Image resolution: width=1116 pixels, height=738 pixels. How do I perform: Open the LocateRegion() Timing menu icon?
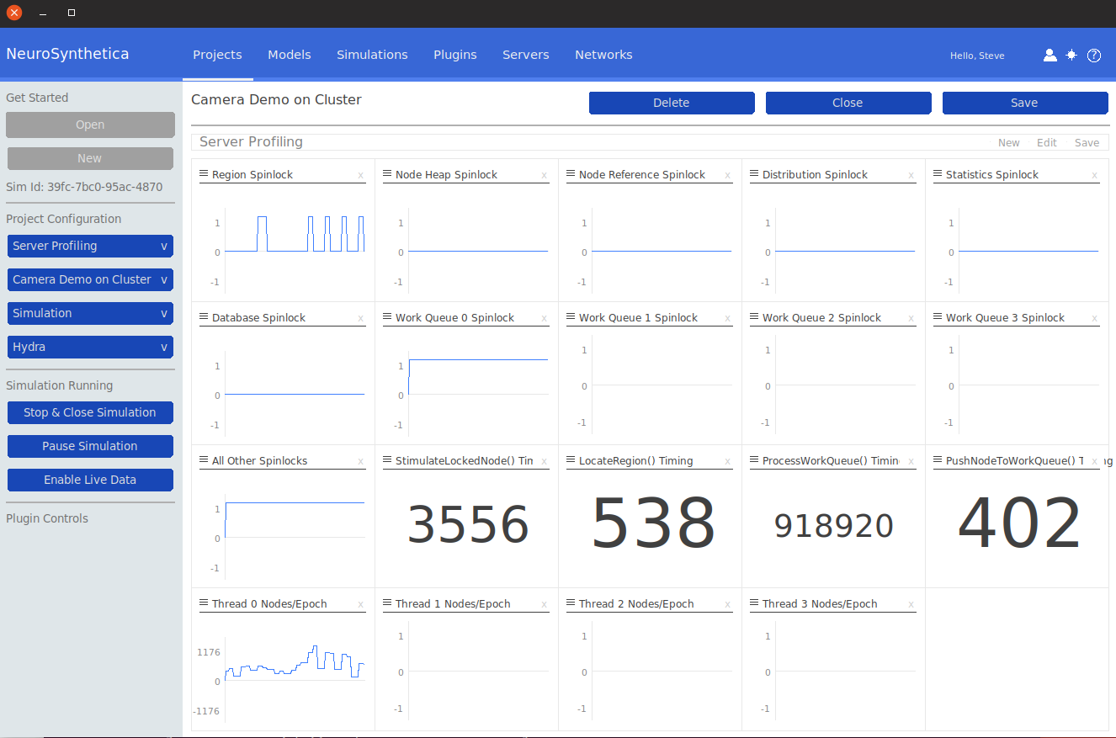[x=571, y=460]
